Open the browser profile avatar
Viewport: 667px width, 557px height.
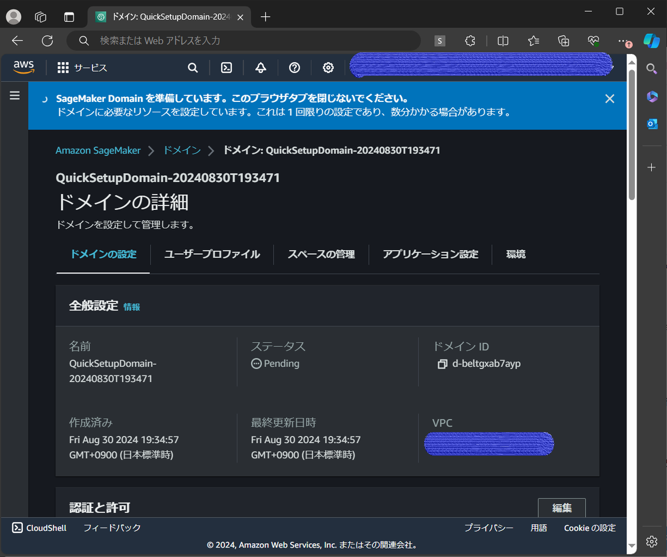tap(13, 17)
